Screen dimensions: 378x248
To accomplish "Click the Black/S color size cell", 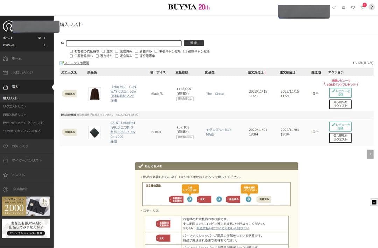I will [157, 94].
